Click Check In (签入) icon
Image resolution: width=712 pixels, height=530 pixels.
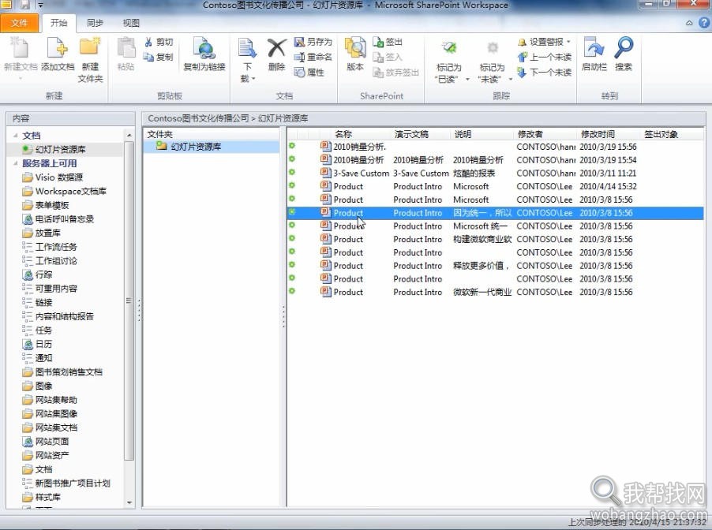pos(378,57)
